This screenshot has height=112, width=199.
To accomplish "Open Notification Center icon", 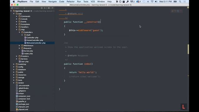I will [x=185, y=2].
